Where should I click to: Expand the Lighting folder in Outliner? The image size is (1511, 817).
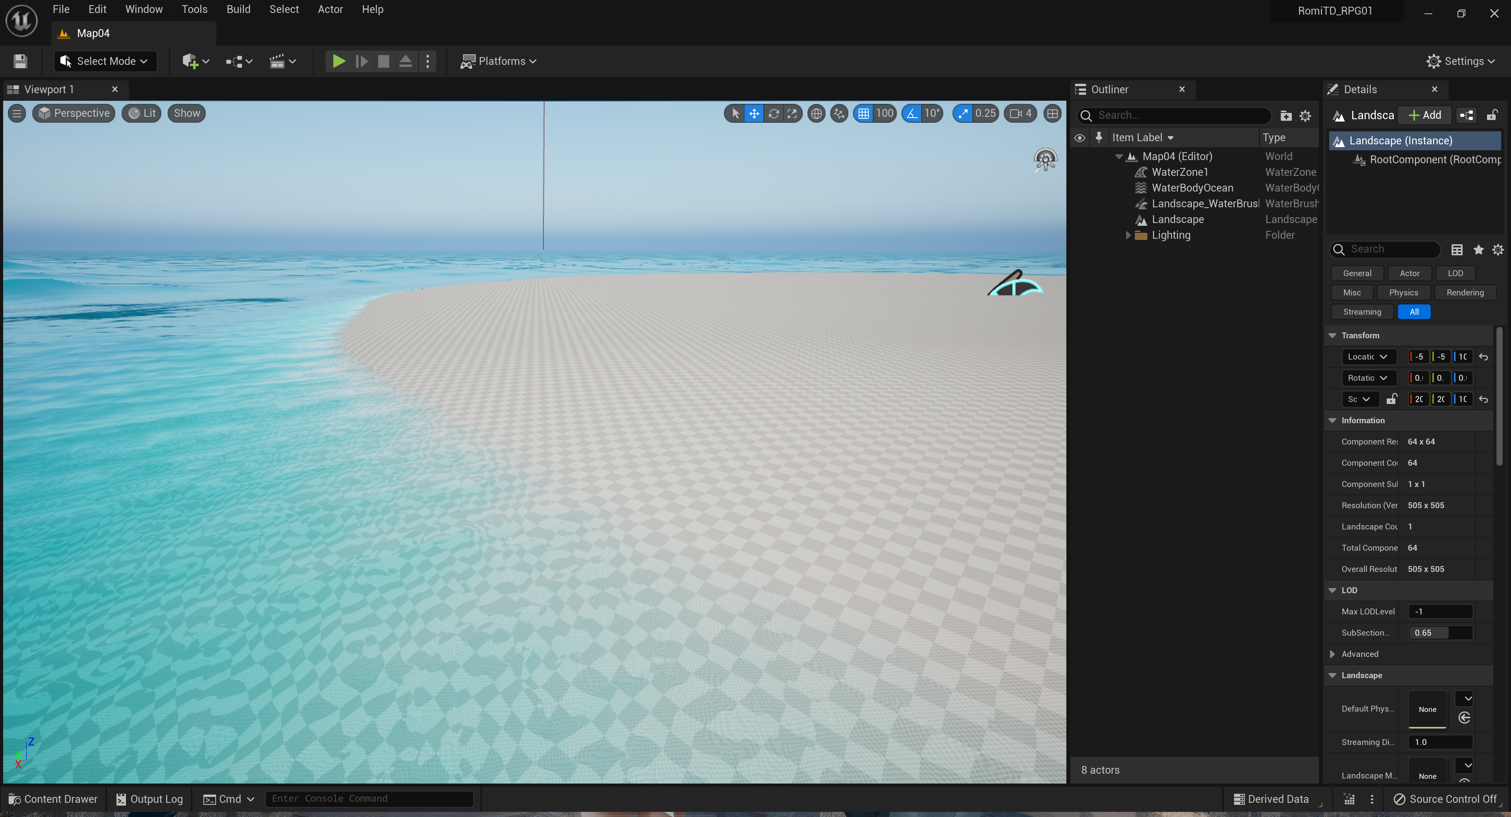(x=1128, y=235)
